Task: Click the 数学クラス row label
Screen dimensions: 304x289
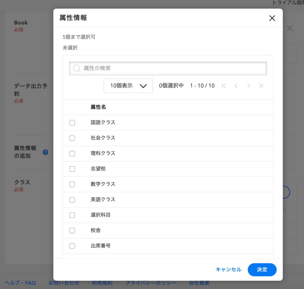Action: click(x=103, y=184)
